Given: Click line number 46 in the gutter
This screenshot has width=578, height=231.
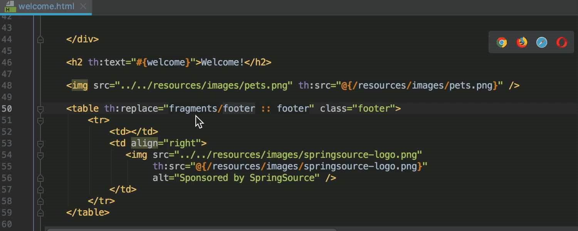Looking at the screenshot, I should tap(7, 62).
